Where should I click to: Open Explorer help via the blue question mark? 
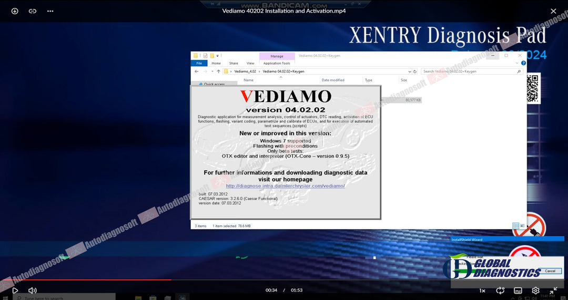click(x=523, y=63)
